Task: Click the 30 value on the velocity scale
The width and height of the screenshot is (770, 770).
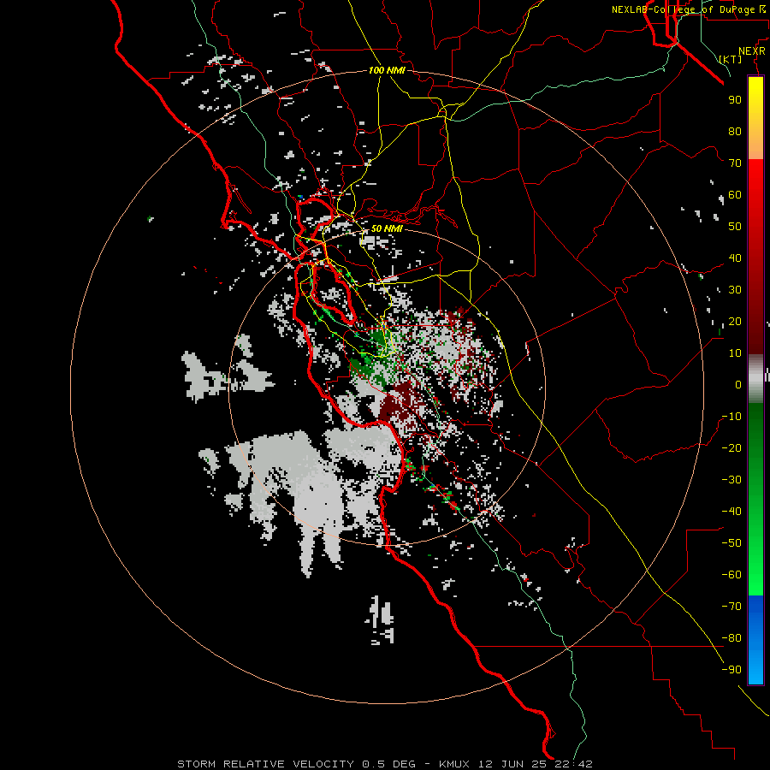Action: 735,290
